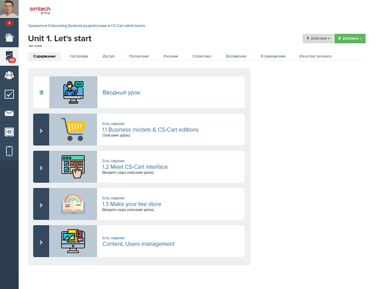
Task: Open Content, Users management lesson
Action: (138, 244)
